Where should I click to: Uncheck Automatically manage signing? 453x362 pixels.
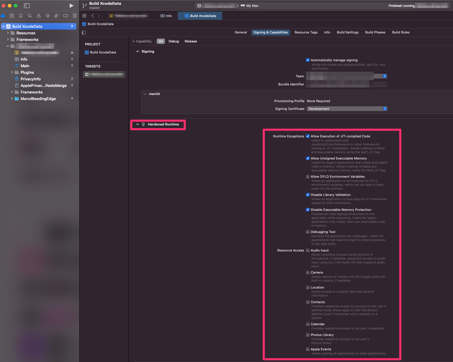(308, 60)
